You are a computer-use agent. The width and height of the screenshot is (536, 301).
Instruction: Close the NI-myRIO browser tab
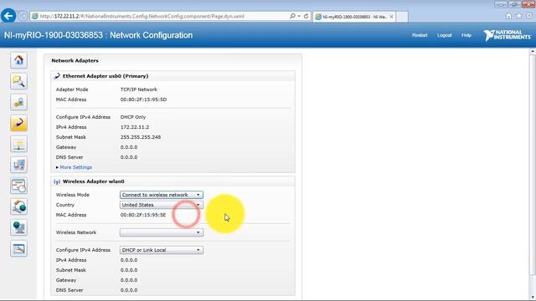coord(391,17)
